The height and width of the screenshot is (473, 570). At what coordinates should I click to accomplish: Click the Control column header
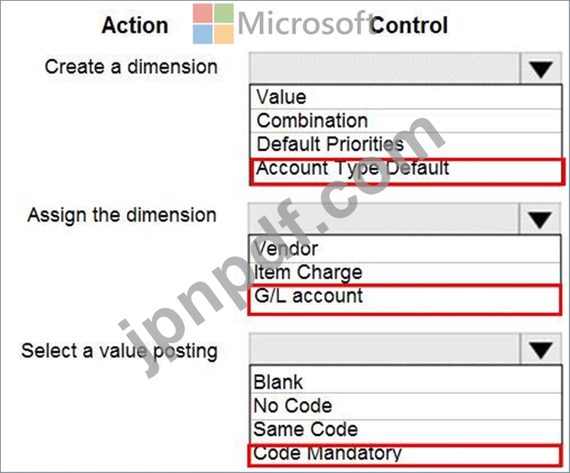pyautogui.click(x=409, y=25)
